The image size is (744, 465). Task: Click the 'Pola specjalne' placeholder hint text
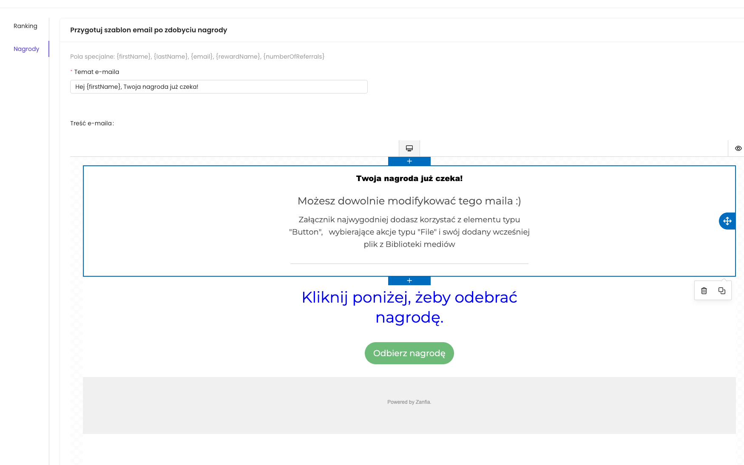[x=197, y=57]
